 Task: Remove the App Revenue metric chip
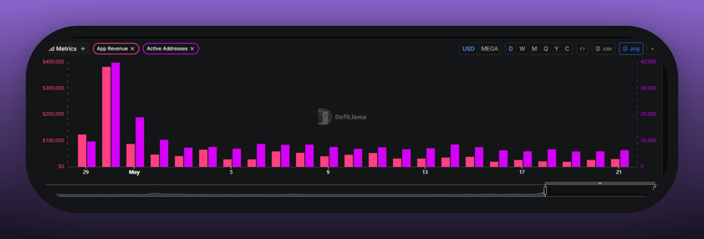point(133,49)
